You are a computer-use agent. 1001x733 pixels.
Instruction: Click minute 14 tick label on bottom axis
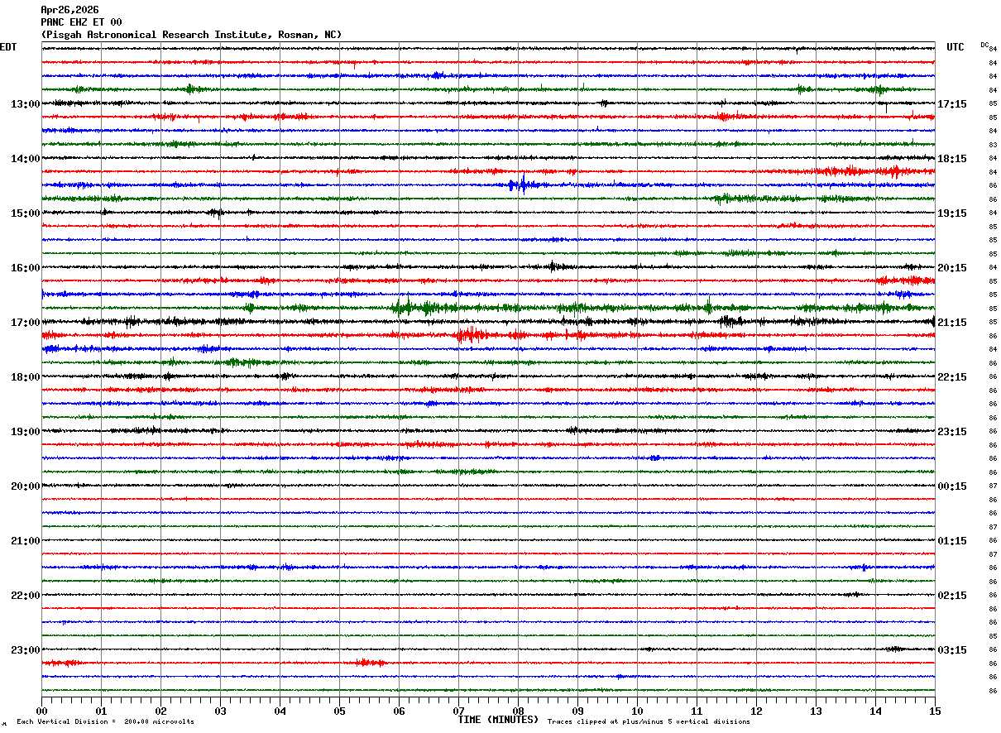[x=875, y=711]
